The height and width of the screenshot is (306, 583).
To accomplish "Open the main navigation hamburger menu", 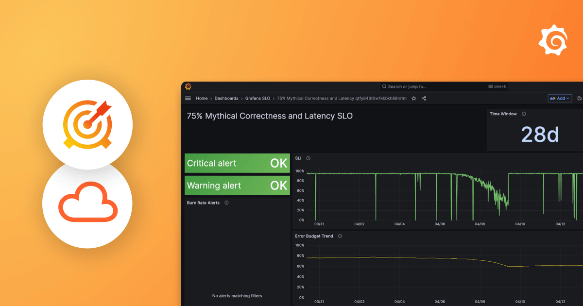I will [188, 98].
